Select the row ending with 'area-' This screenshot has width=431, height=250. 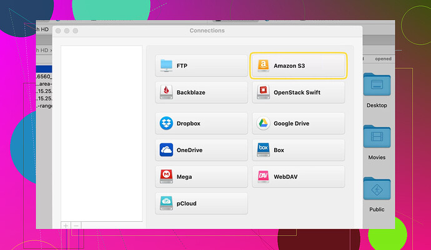click(x=44, y=84)
